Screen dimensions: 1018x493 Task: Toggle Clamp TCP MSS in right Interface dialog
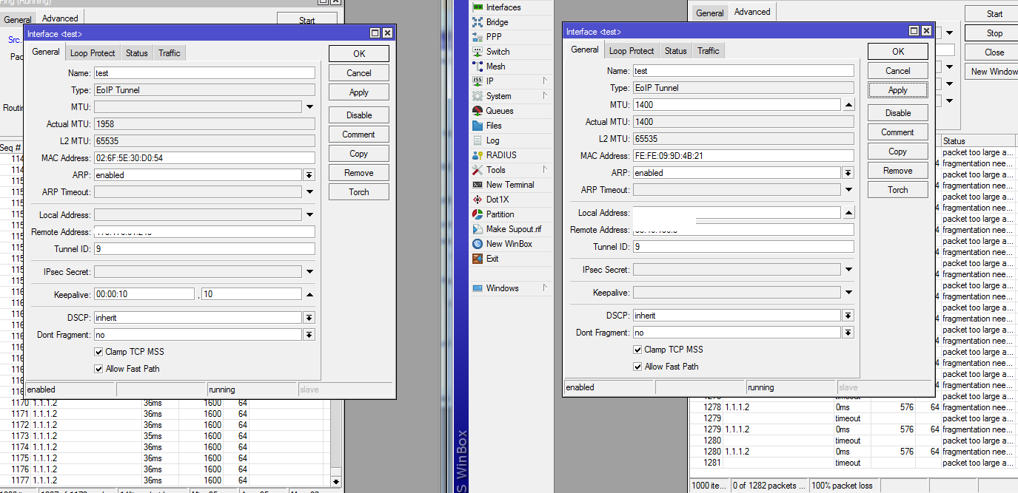[x=638, y=350]
